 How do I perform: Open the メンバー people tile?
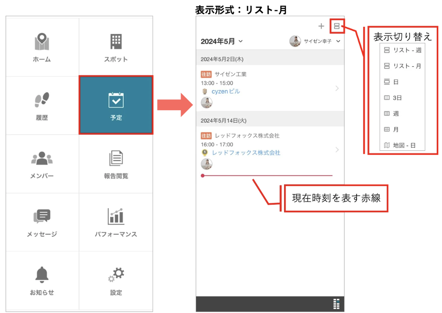[42, 164]
